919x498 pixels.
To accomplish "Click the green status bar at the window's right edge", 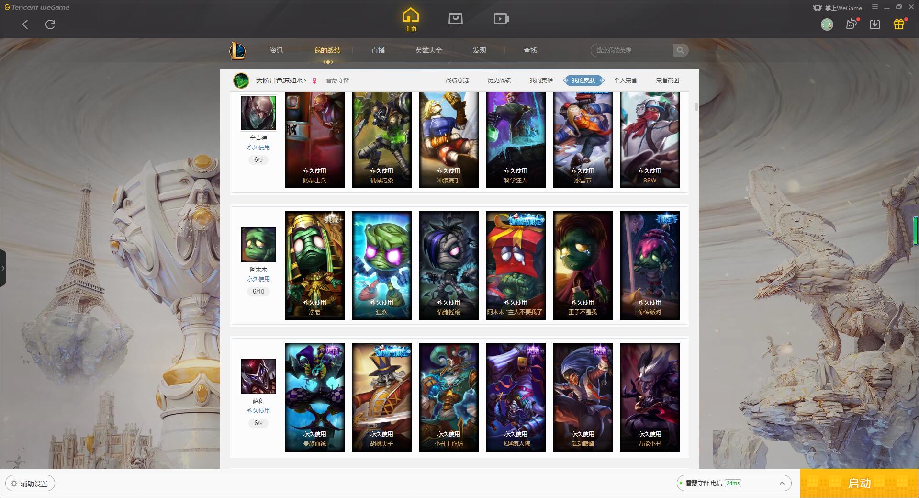I will click(916, 231).
